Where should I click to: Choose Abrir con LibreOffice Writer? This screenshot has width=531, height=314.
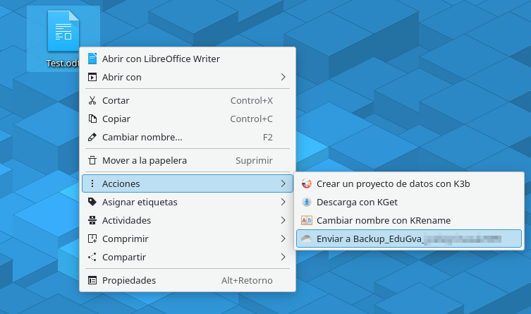coord(161,59)
